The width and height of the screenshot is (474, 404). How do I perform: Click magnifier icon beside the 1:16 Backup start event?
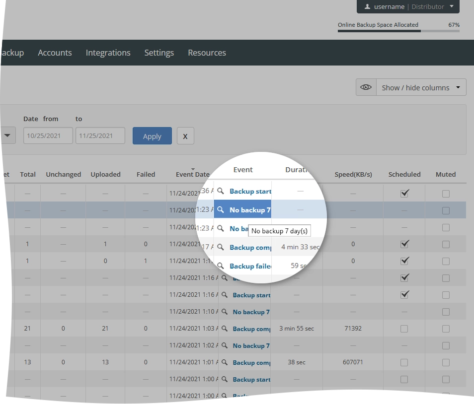coord(224,295)
